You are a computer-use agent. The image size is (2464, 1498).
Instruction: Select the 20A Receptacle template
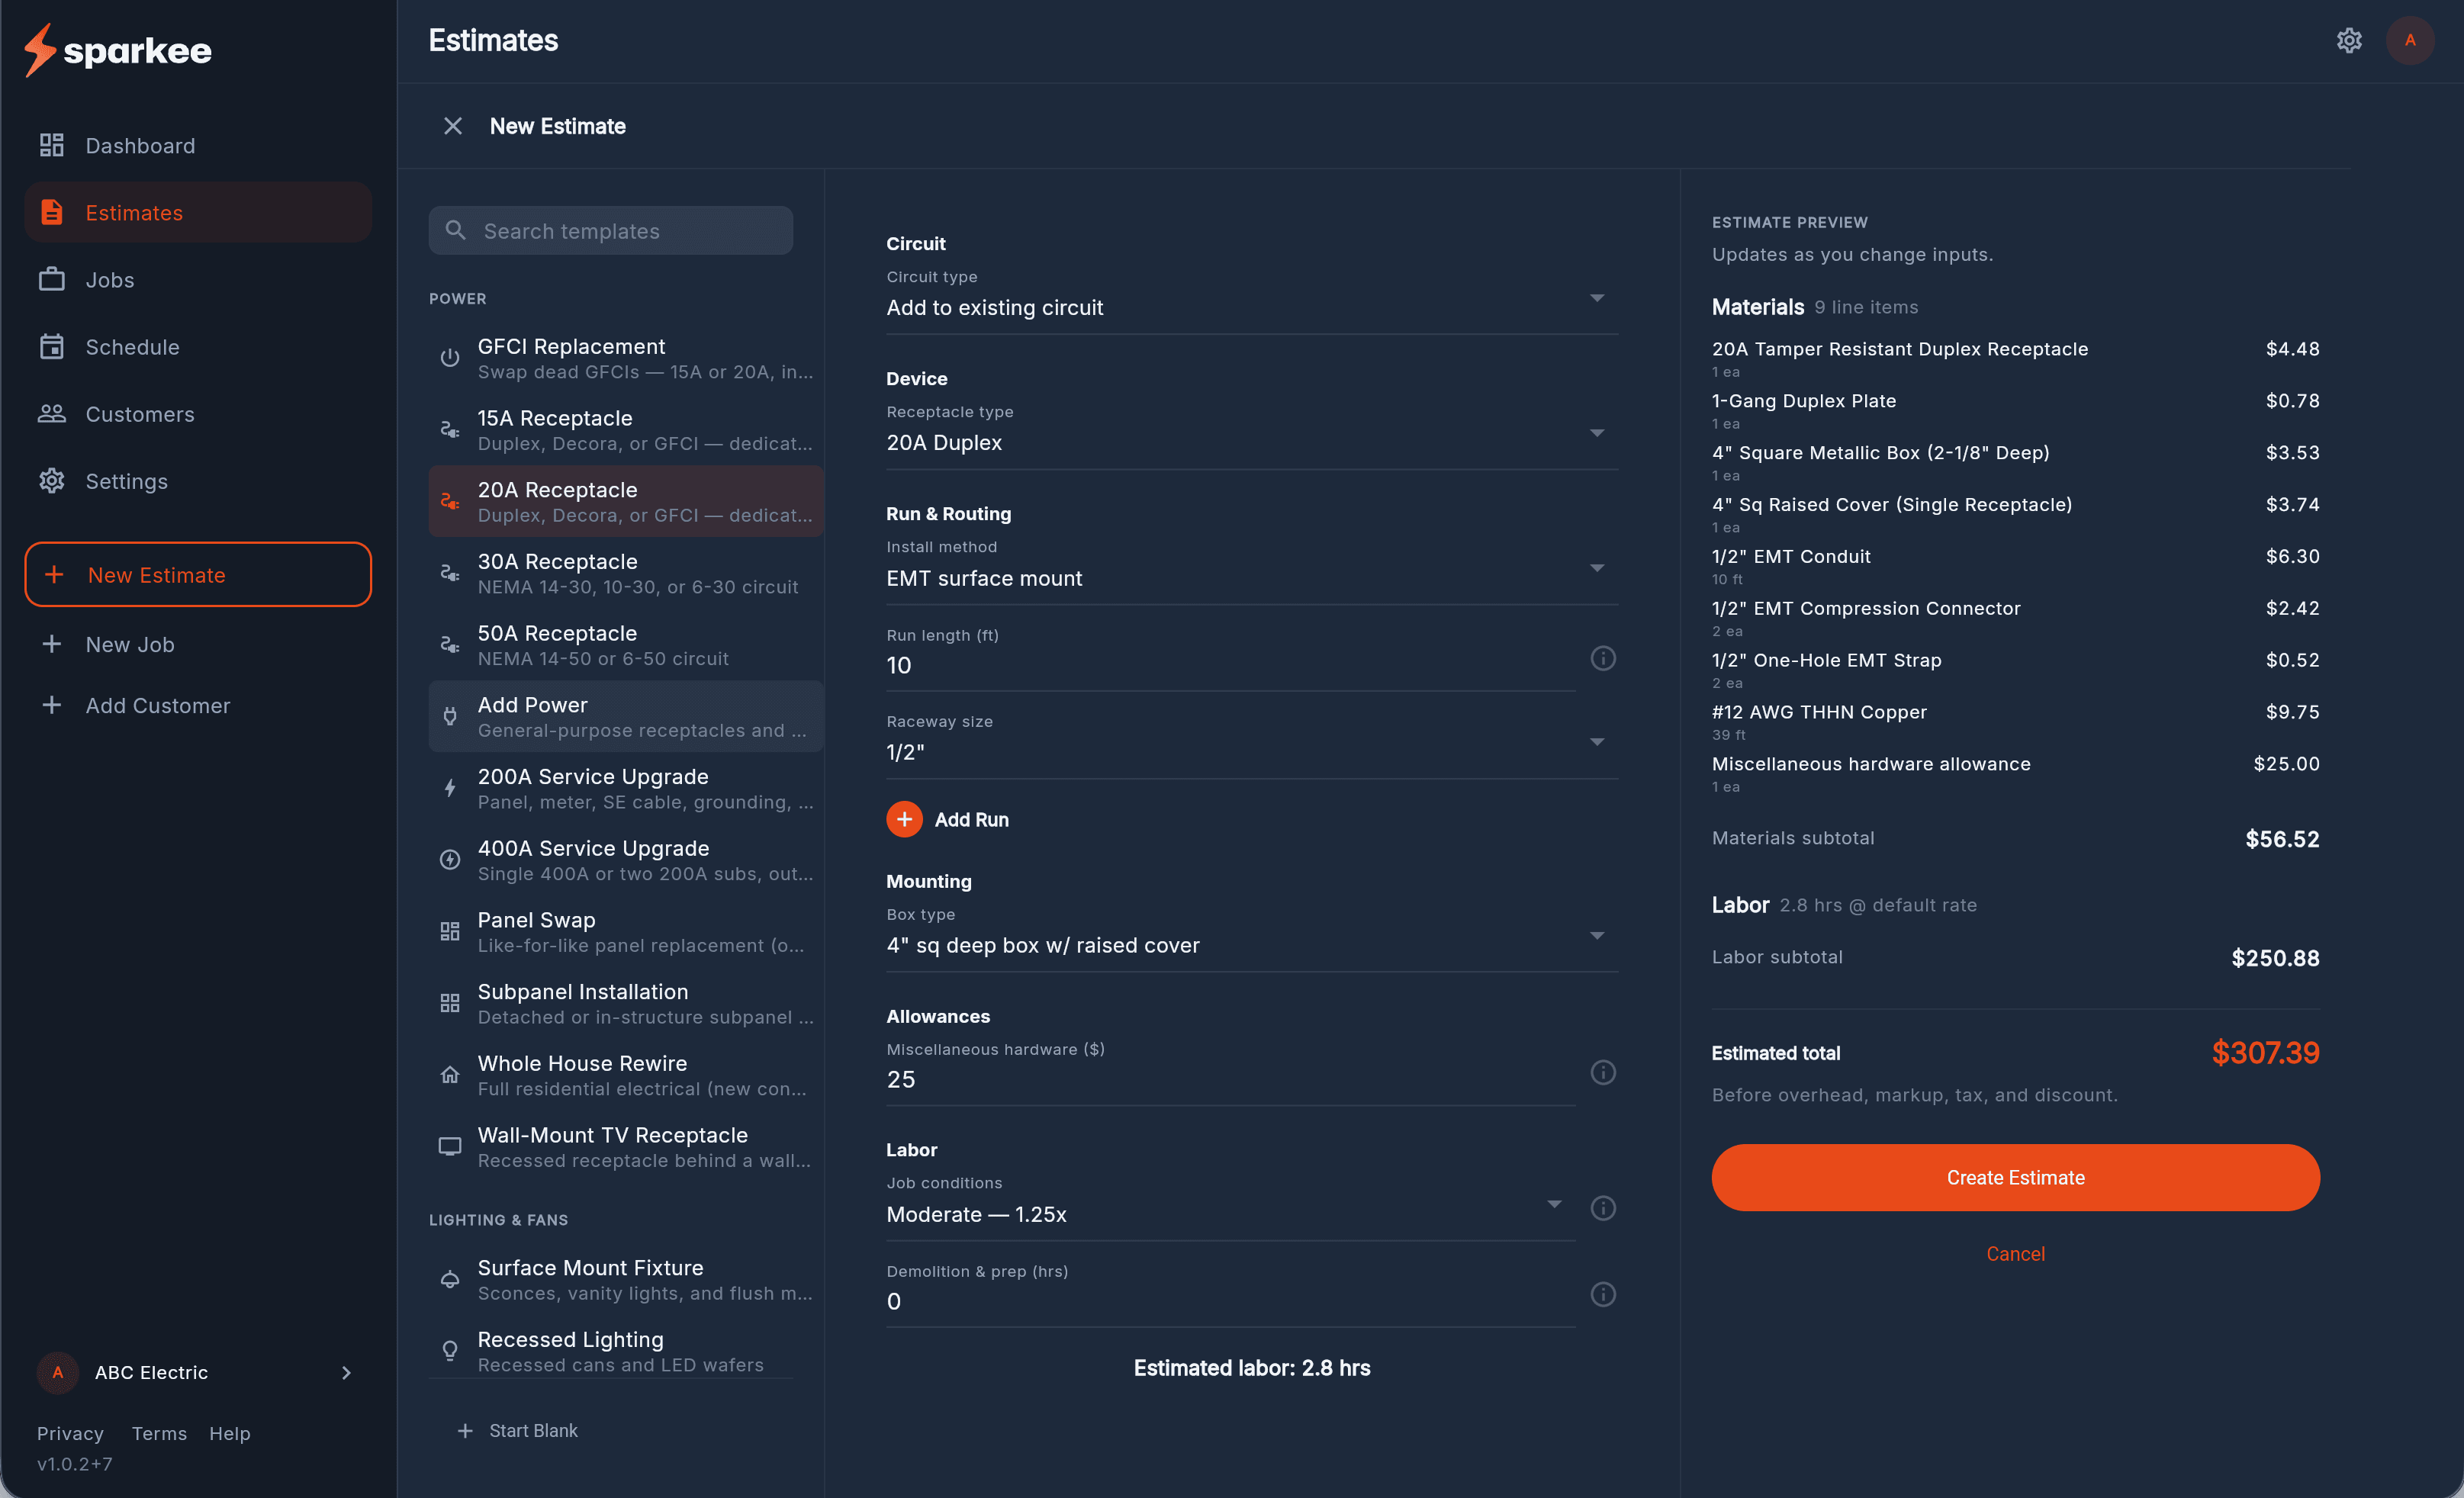tap(626, 502)
